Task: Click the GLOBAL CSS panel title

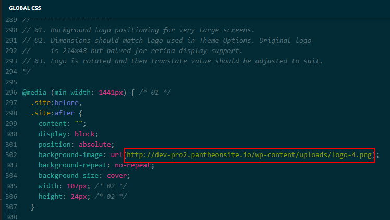Action: [x=25, y=8]
